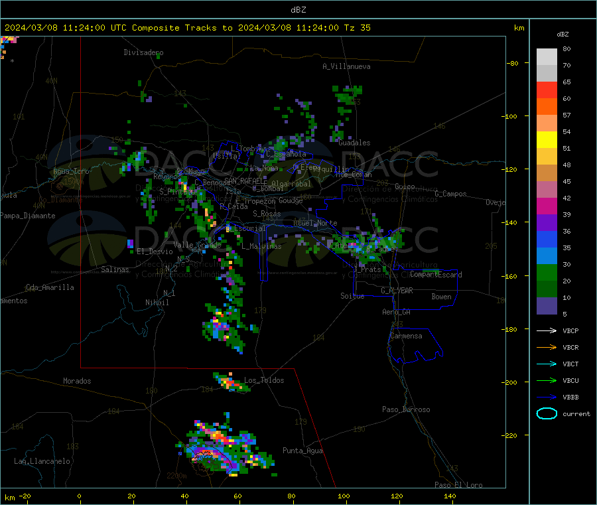Click the dBZ title at top
This screenshot has height=505, width=597.
(298, 10)
